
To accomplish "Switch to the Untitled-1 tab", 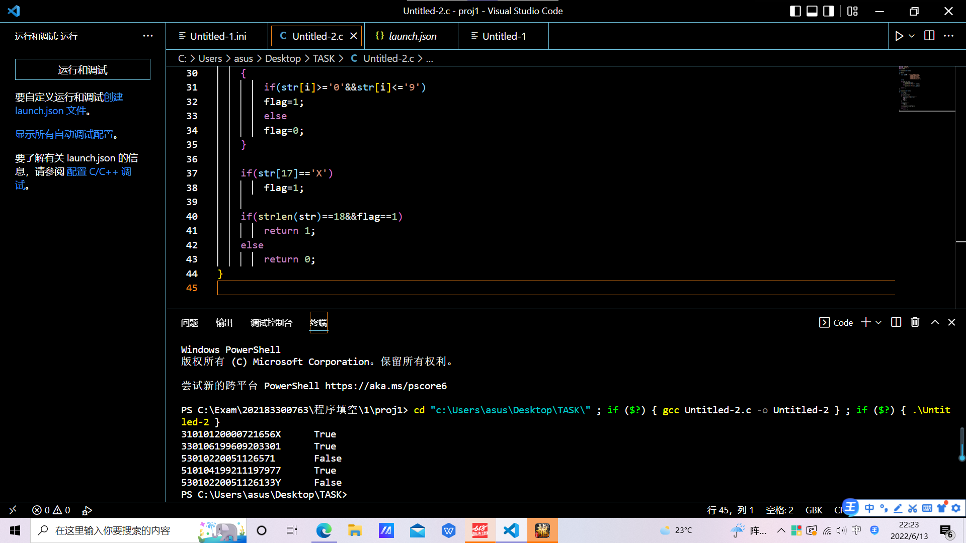I will (x=503, y=36).
